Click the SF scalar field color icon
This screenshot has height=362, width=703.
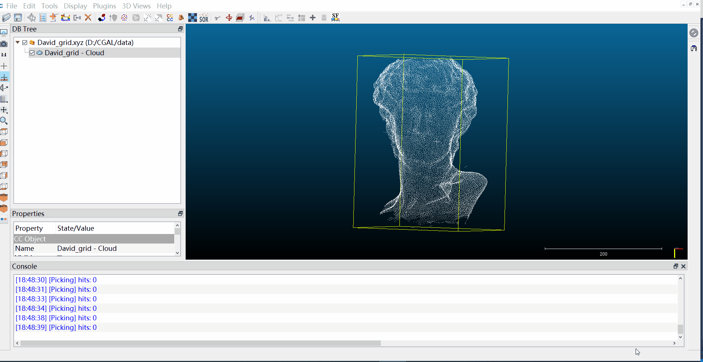(335, 18)
